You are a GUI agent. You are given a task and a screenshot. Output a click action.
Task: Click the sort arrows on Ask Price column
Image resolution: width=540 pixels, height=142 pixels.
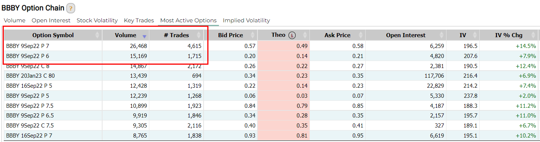pos(360,35)
